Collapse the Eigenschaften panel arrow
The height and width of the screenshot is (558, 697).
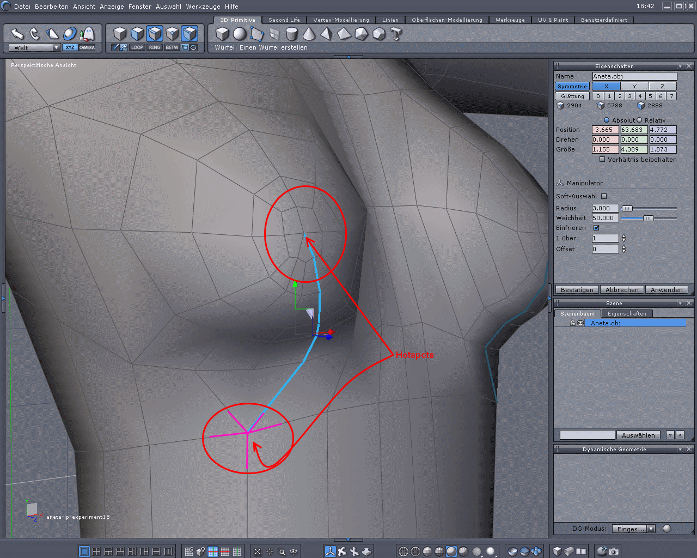point(680,66)
